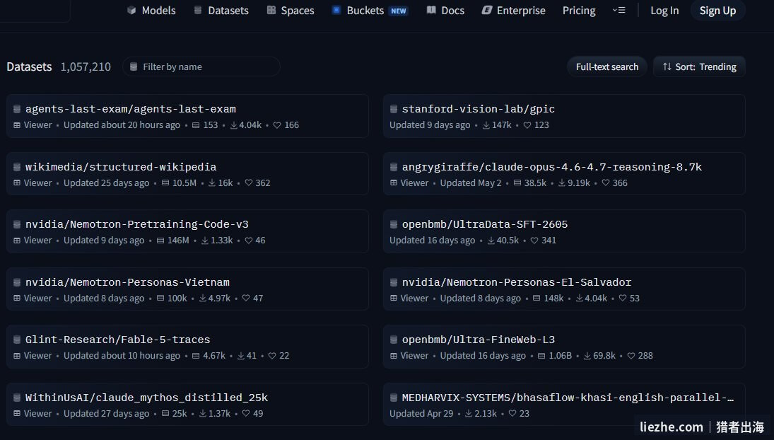The image size is (774, 440).
Task: Focus the Filter by name field
Action: tap(201, 66)
